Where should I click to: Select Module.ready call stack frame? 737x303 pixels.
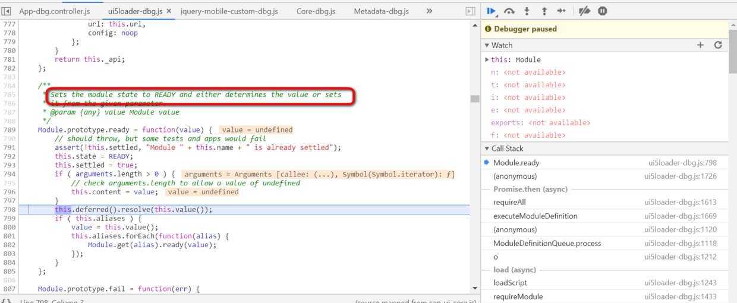[604, 163]
